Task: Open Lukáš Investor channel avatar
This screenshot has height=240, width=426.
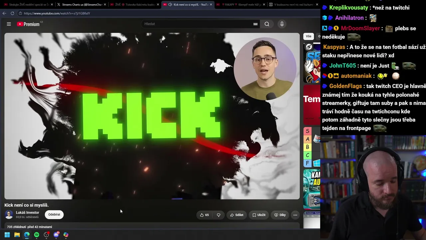Action: click(9, 215)
